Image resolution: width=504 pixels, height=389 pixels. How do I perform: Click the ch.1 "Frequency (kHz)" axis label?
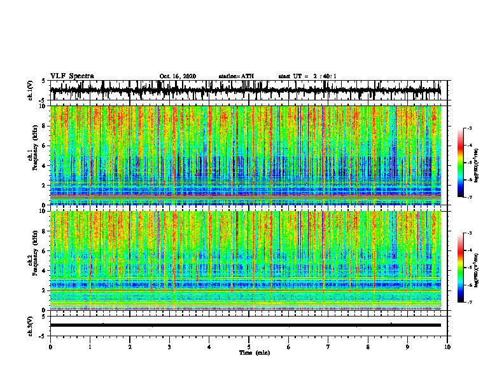(35, 148)
